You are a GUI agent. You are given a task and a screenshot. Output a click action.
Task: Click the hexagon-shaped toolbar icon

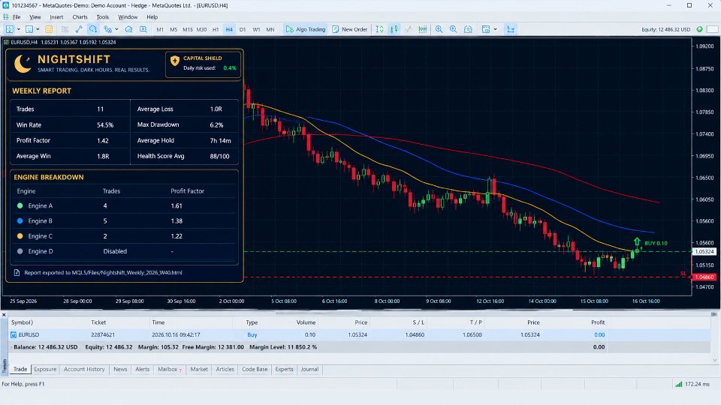pyautogui.click(x=128, y=29)
